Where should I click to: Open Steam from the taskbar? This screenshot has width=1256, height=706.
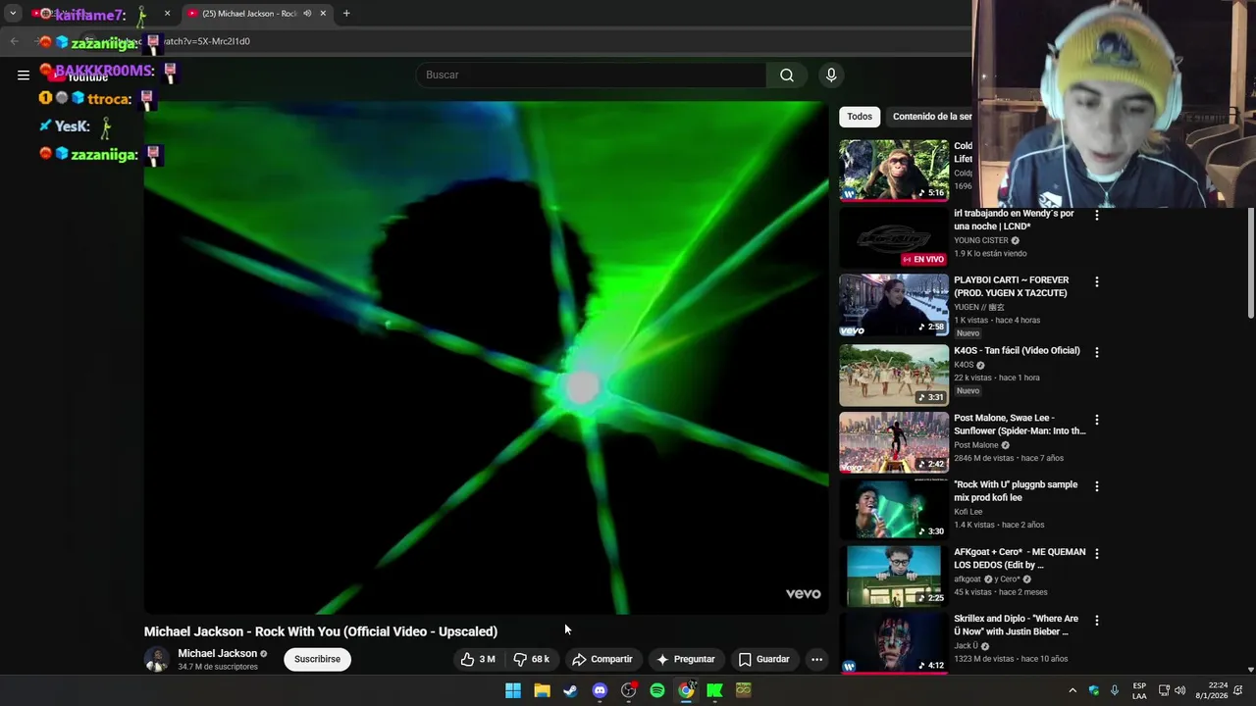(570, 690)
